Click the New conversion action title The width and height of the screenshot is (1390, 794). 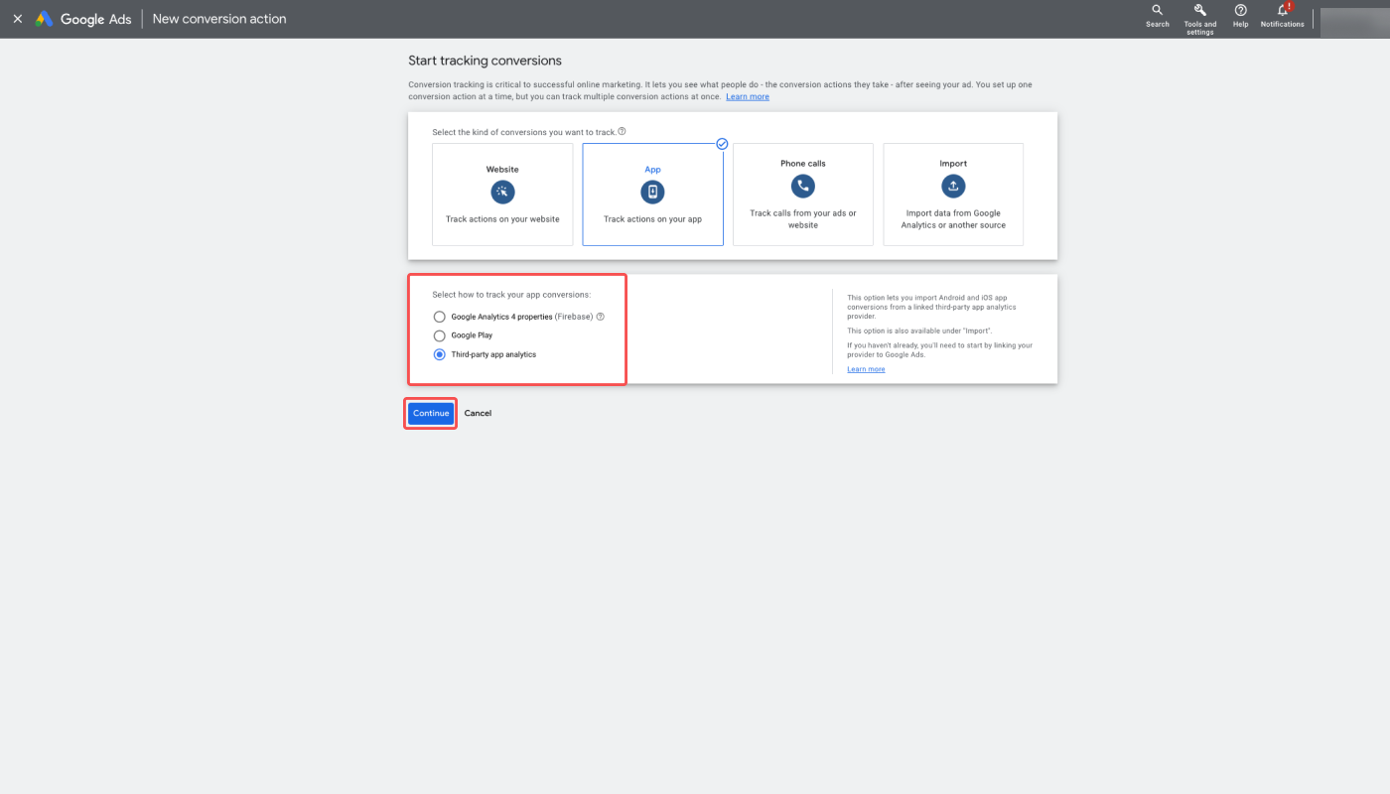click(x=219, y=19)
